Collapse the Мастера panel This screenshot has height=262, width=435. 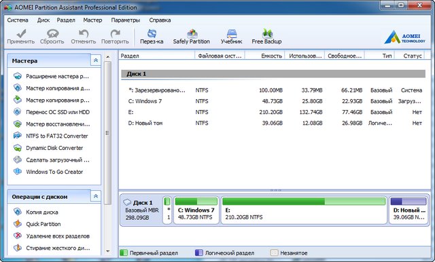(96, 60)
